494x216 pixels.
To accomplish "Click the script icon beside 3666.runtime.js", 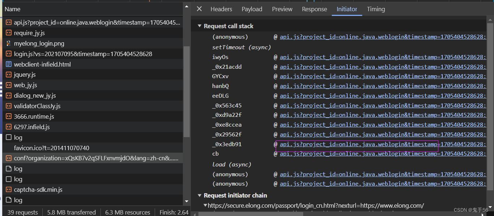I will (9, 117).
